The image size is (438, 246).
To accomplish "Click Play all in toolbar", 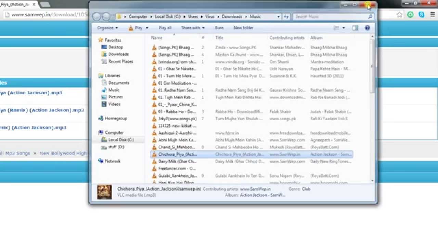I will [165, 28].
